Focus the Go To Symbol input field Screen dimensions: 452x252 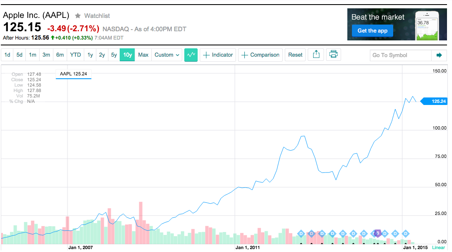pyautogui.click(x=401, y=55)
